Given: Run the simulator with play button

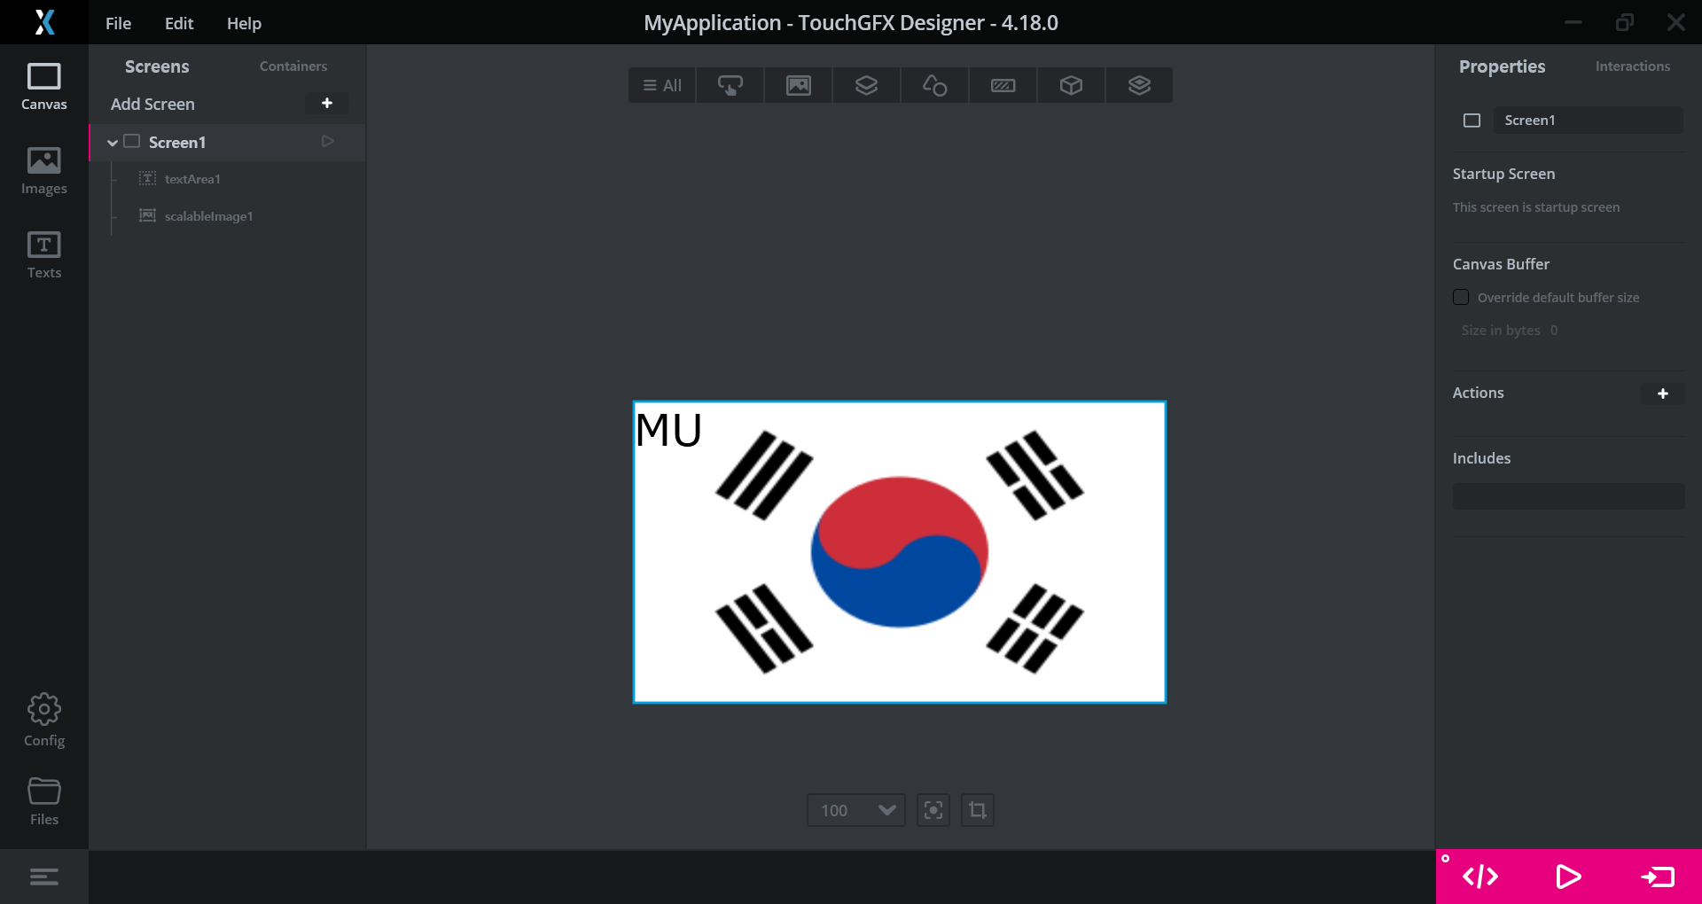Looking at the screenshot, I should tap(1568, 877).
